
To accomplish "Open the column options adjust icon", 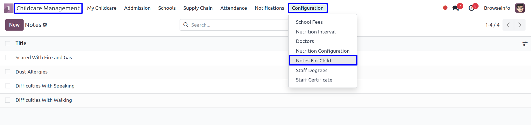I will coord(525,43).
